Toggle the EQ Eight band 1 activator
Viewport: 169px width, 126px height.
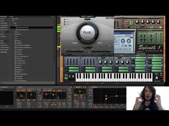95,107
